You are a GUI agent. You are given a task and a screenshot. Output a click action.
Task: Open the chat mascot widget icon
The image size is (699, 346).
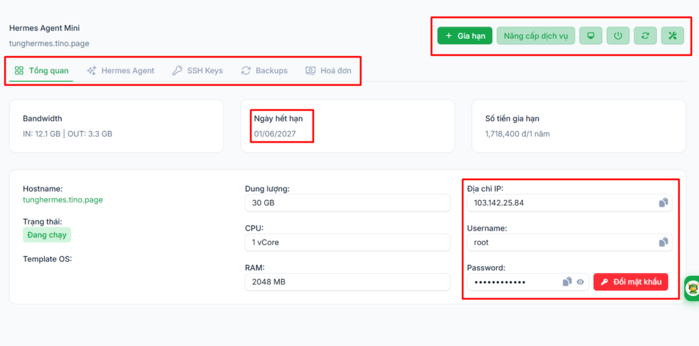coord(692,289)
